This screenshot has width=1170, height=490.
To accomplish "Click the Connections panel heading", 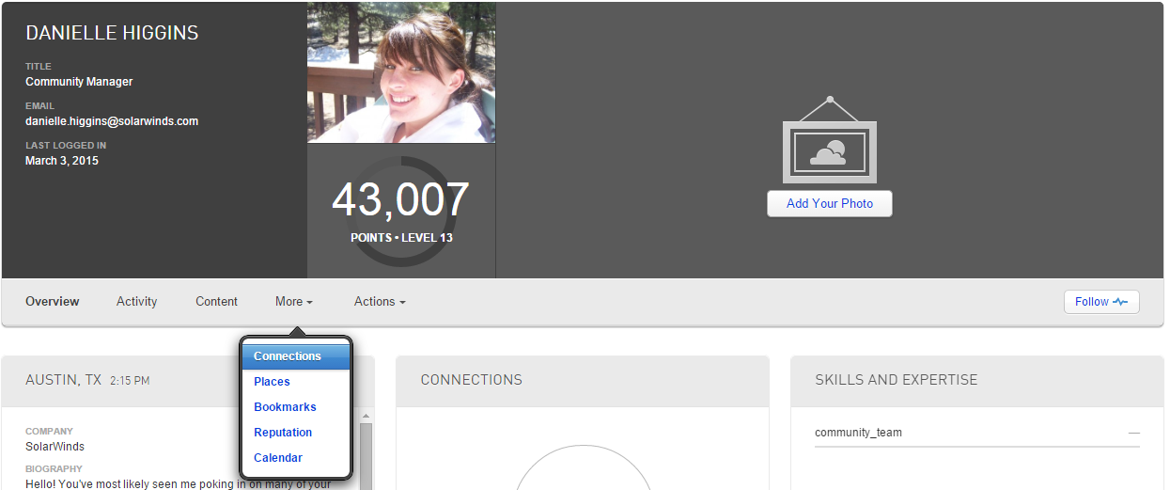I will click(472, 380).
